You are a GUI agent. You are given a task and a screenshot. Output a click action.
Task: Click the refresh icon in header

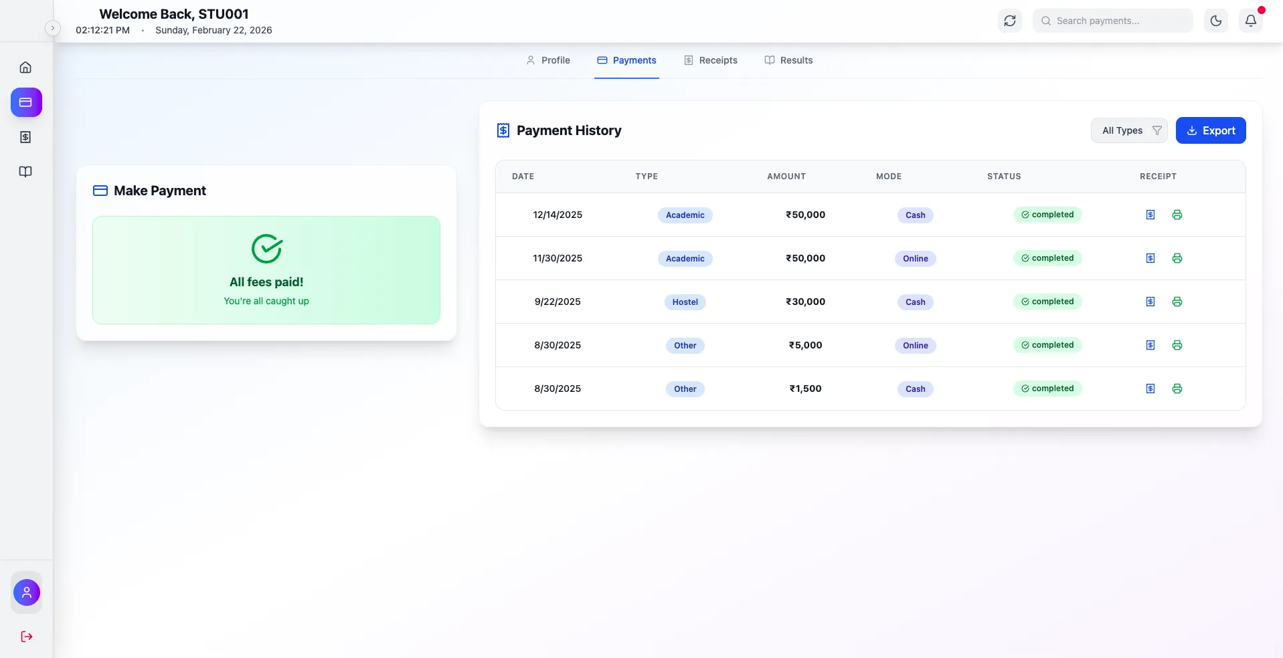click(1009, 21)
